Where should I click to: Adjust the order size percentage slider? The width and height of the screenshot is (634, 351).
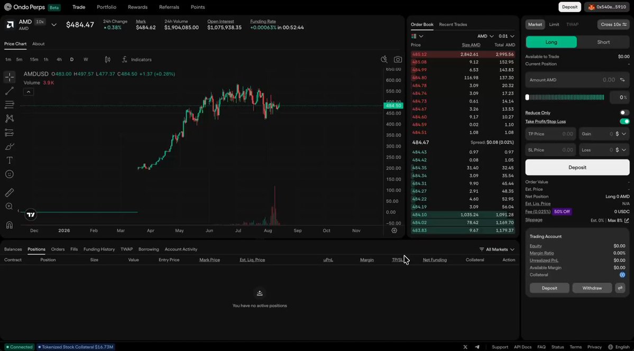point(565,97)
